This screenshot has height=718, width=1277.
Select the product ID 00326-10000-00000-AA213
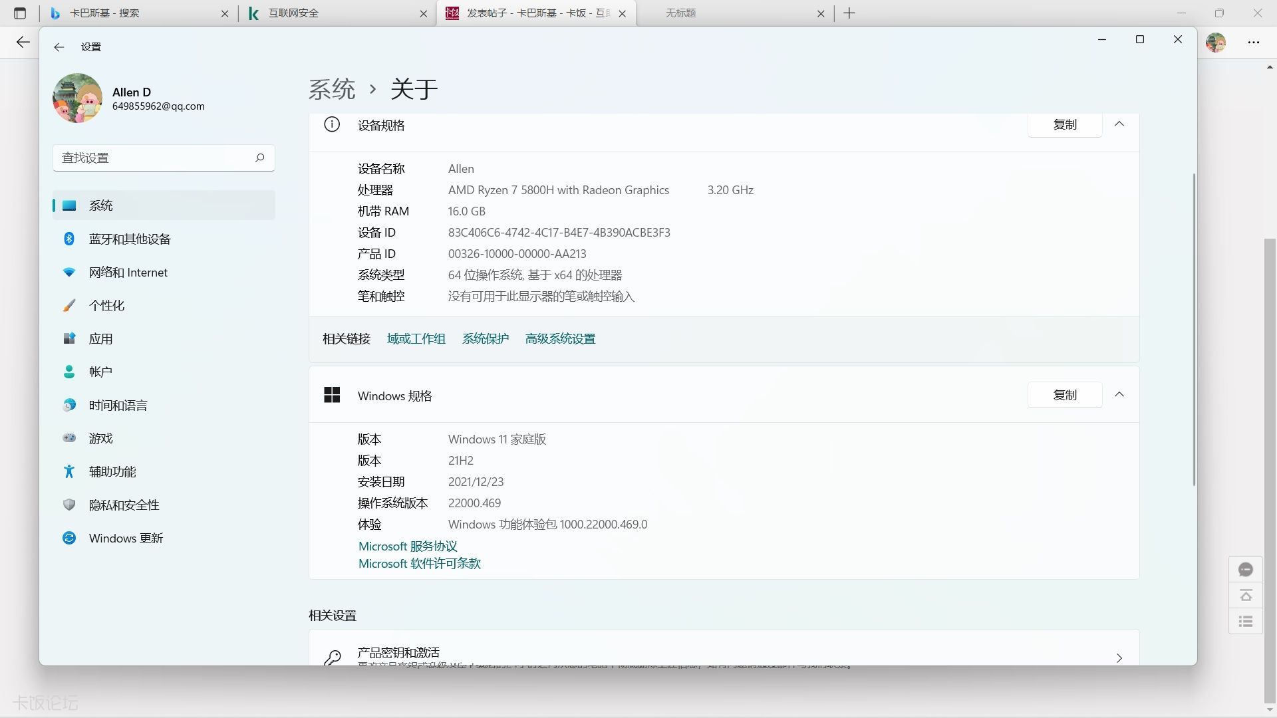point(517,254)
